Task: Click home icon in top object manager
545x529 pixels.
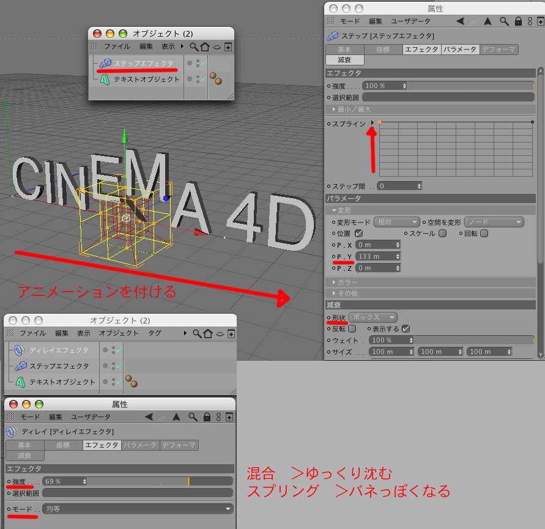Action: tap(205, 47)
